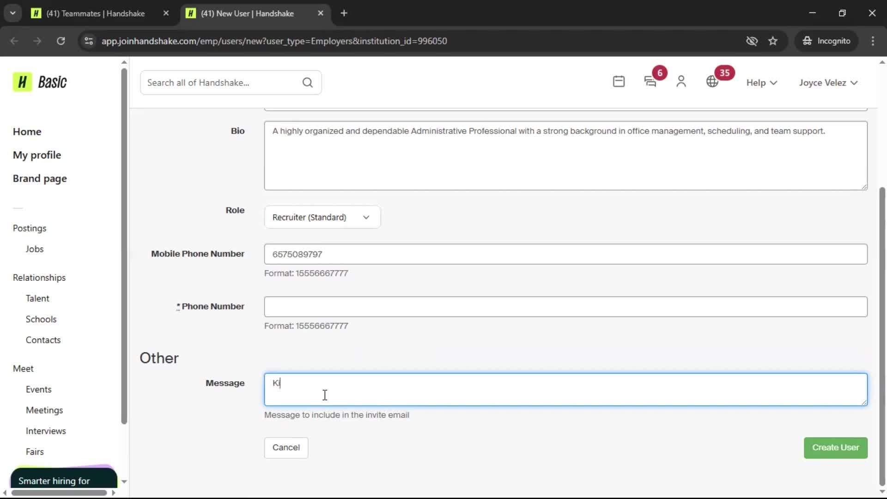Open the Talent sidebar link
This screenshot has width=887, height=499.
[37, 298]
